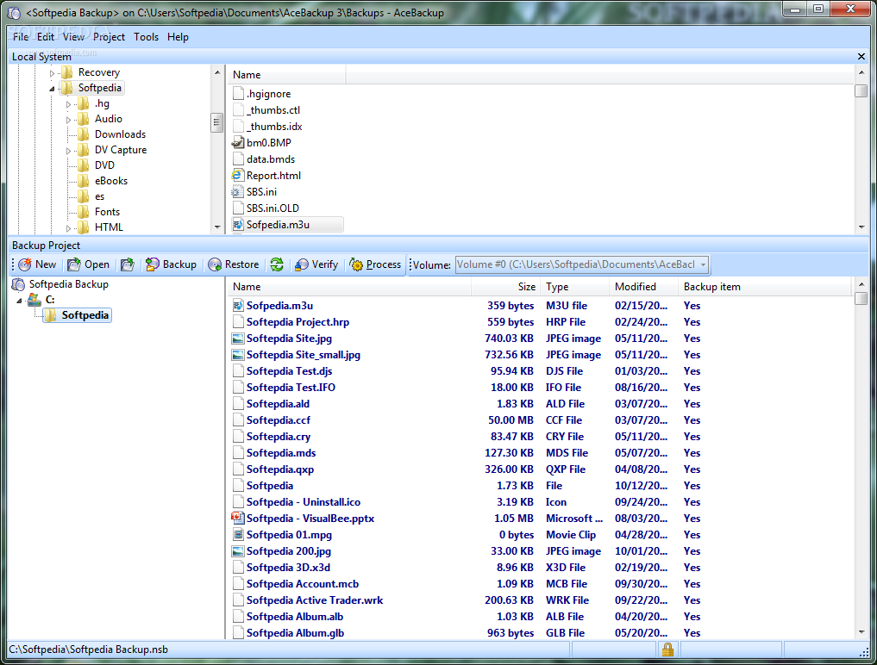Screen dimensions: 877x665
Task: Expand the Audio folder node
Action: [68, 120]
